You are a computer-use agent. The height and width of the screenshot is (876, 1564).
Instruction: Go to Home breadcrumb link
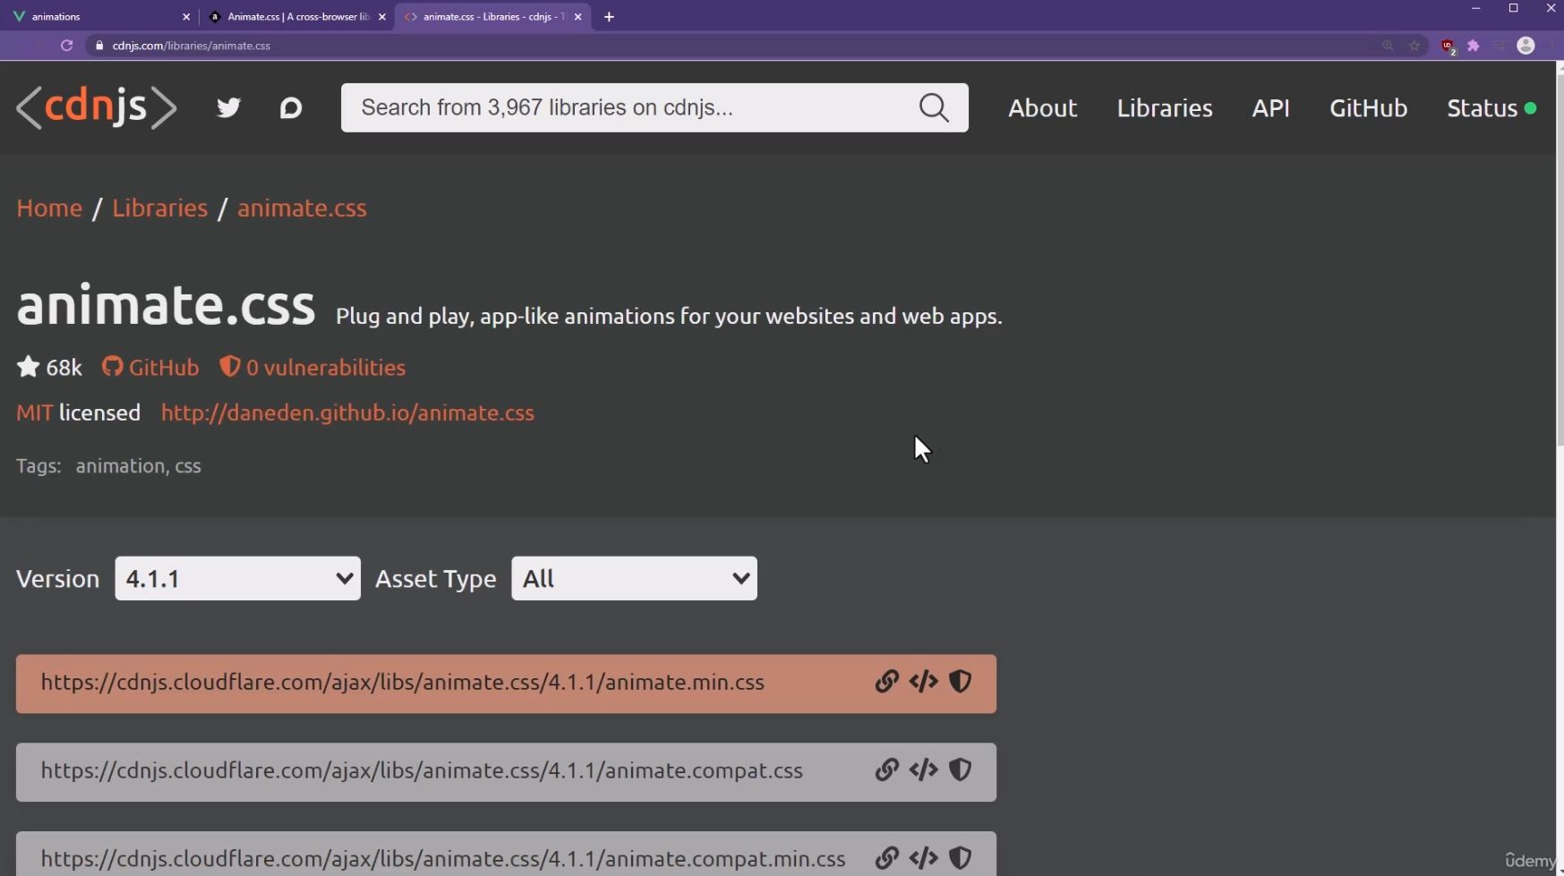click(x=49, y=208)
